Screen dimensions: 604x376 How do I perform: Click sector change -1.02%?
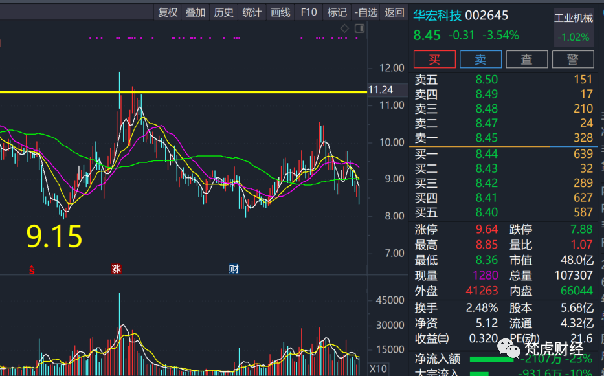[x=574, y=38]
